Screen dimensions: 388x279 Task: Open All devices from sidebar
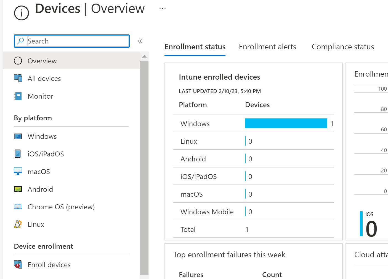point(71,78)
